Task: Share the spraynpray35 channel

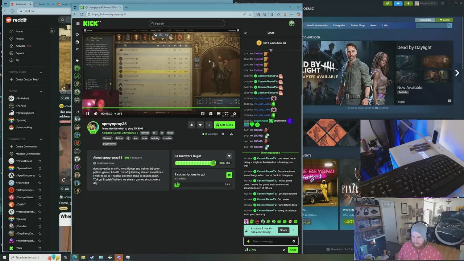Action: click(x=223, y=134)
